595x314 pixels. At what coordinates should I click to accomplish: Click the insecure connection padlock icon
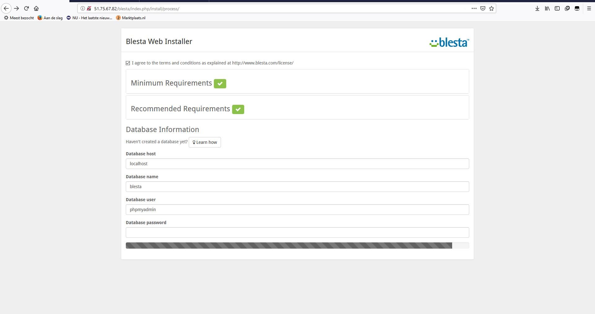click(89, 8)
